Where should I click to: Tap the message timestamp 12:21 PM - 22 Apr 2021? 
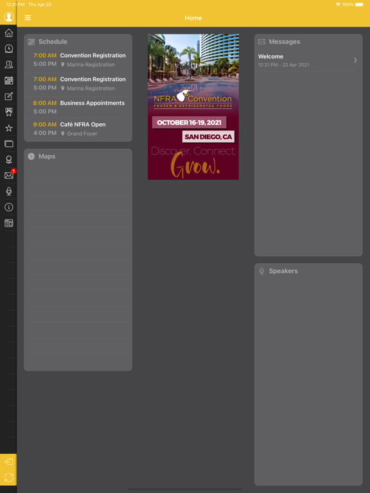coord(283,65)
